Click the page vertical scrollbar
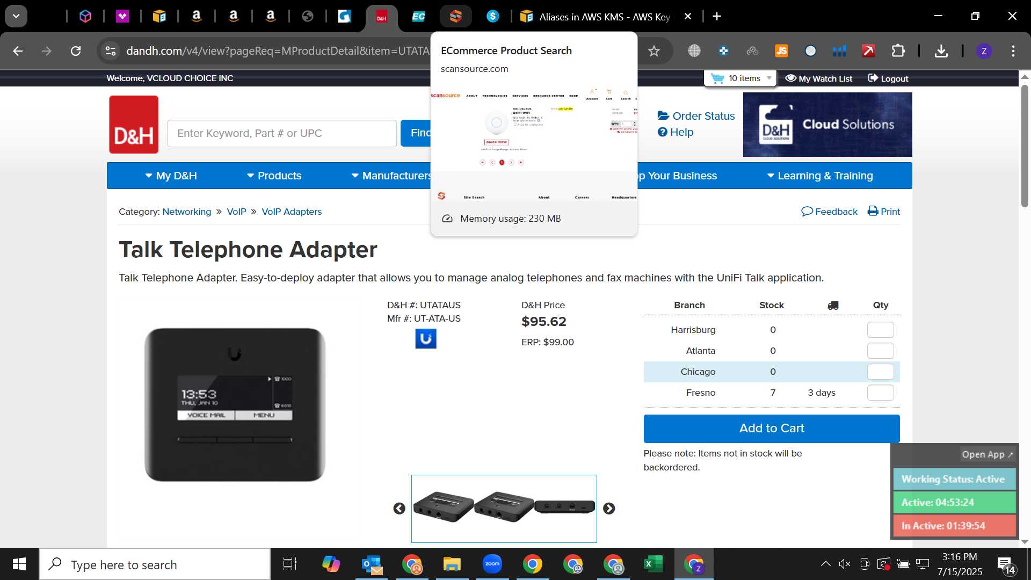The height and width of the screenshot is (580, 1031). click(1025, 145)
